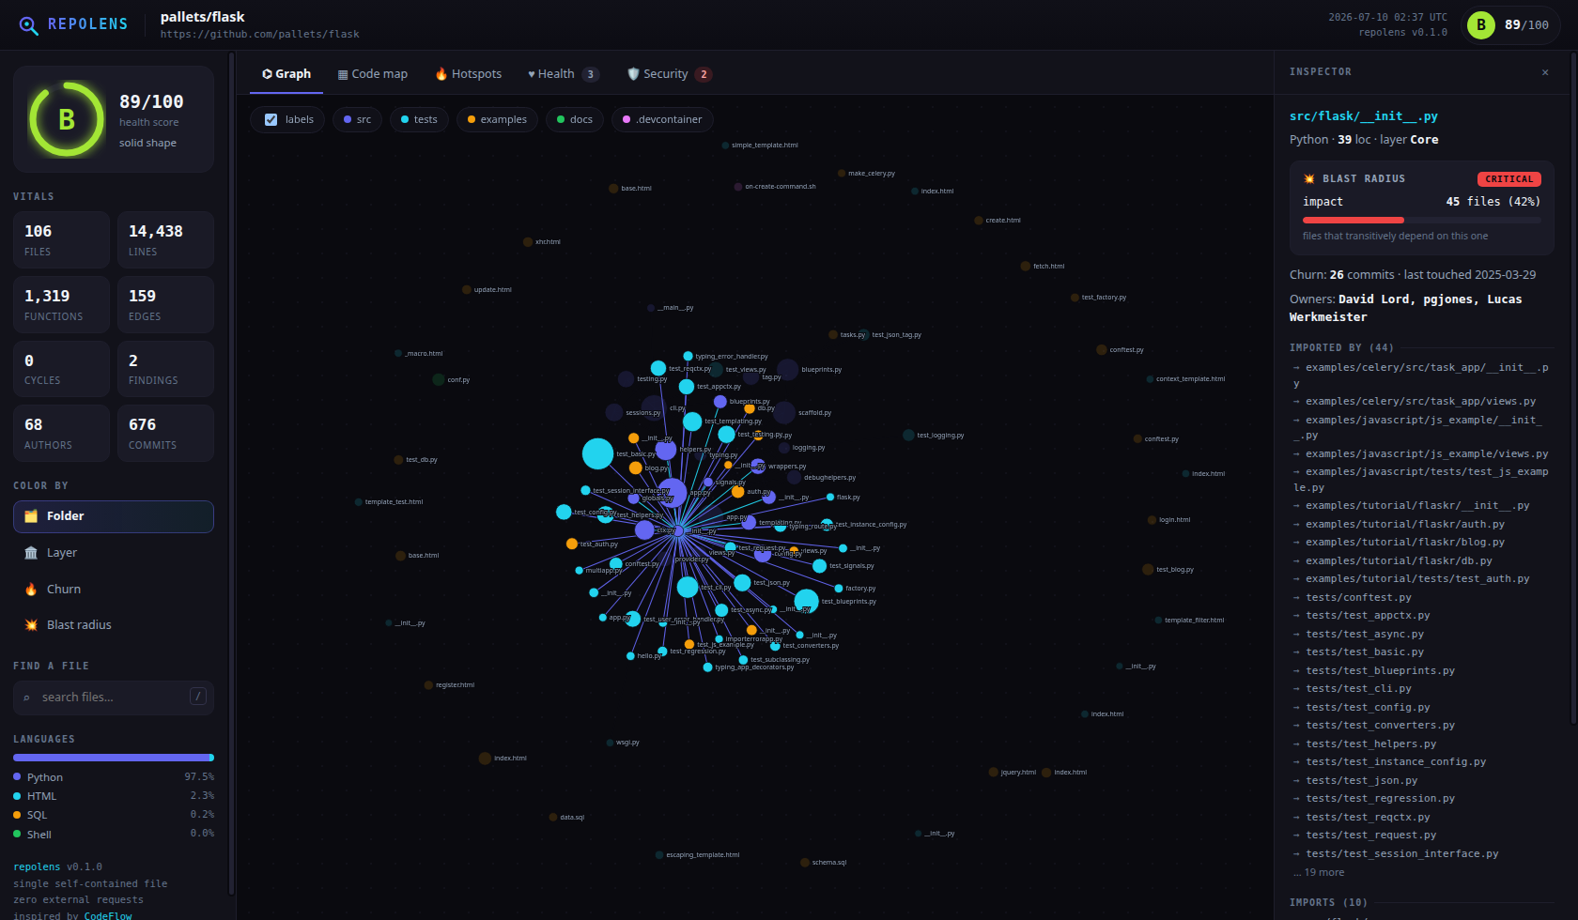Viewport: 1578px width, 920px height.
Task: Focus the search files input
Action: point(114,698)
